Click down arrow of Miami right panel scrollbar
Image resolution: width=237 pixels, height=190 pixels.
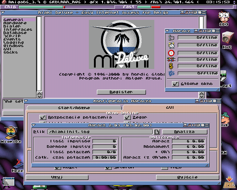coord(202,96)
